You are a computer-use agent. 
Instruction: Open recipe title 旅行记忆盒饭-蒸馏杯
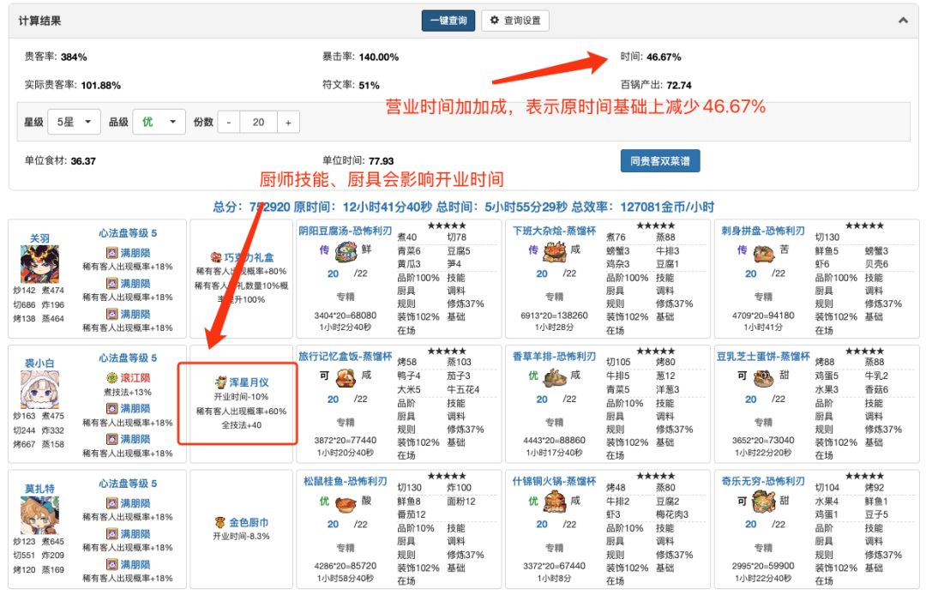[345, 357]
